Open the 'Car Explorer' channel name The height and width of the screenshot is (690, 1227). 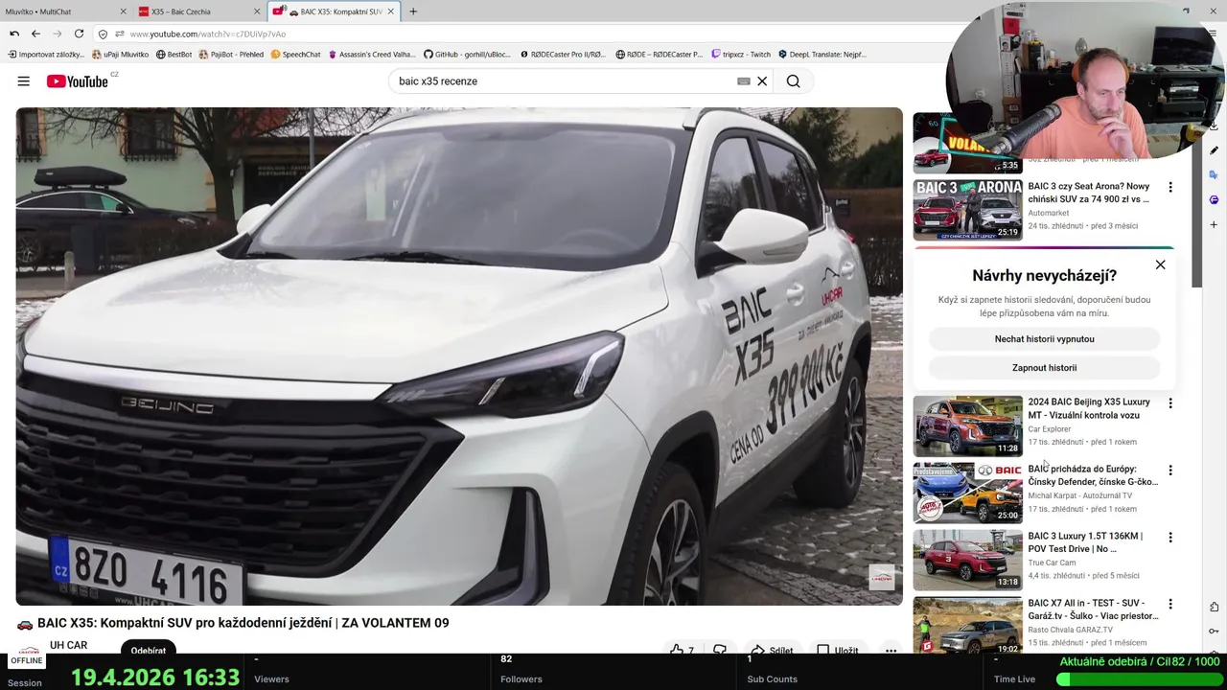tap(1050, 429)
